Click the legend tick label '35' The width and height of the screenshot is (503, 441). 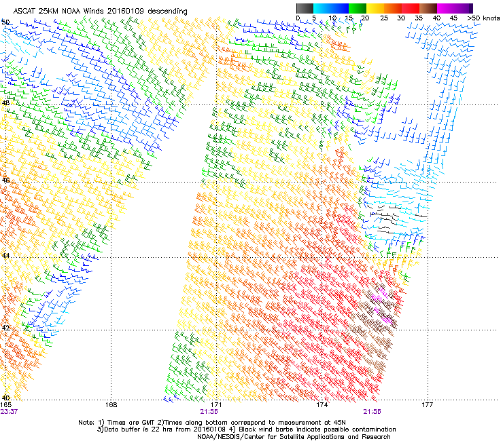pos(419,18)
